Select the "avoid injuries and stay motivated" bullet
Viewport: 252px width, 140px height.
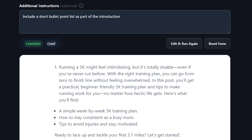coord(98,124)
